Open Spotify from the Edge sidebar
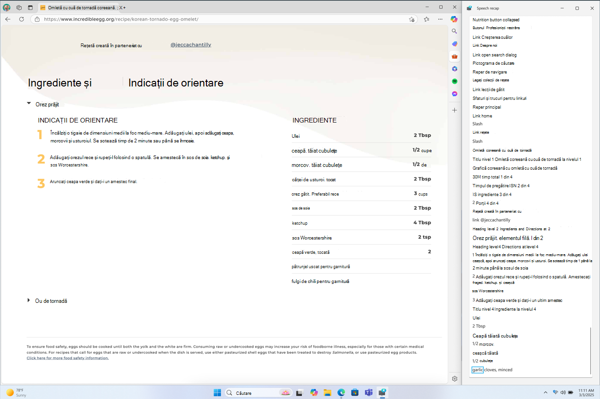 coord(455,81)
